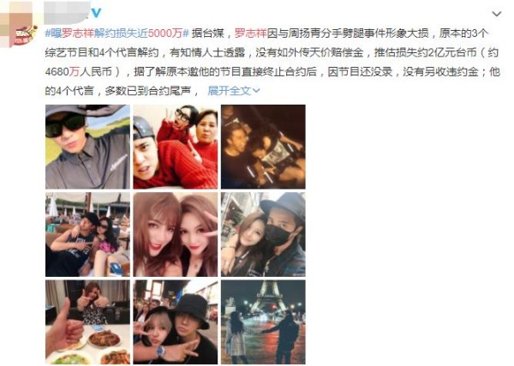Open the blurred username link
The height and width of the screenshot is (366, 514).
(67, 13)
